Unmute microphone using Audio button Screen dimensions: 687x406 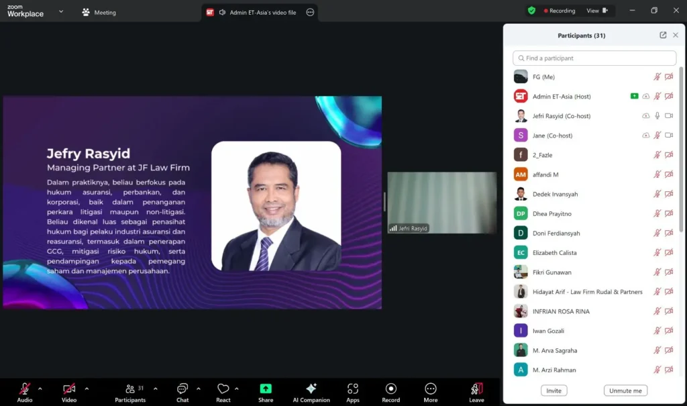(25, 389)
